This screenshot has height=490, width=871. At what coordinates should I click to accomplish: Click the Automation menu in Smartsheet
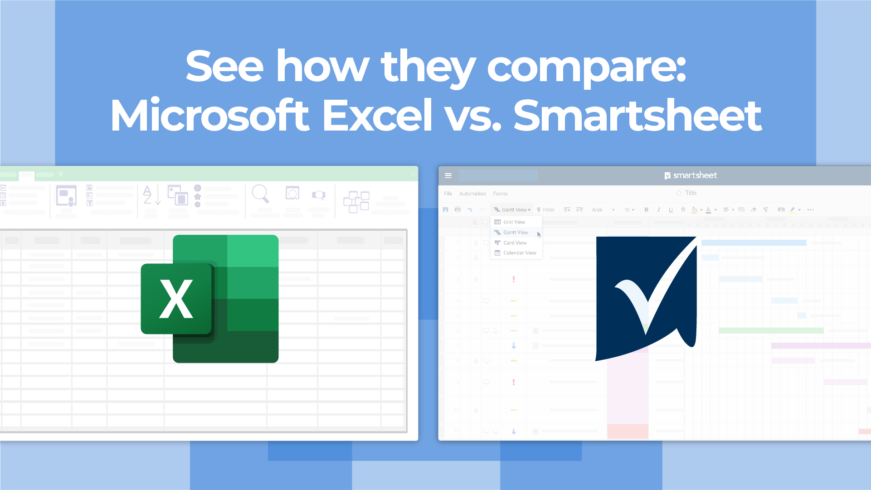(x=472, y=193)
